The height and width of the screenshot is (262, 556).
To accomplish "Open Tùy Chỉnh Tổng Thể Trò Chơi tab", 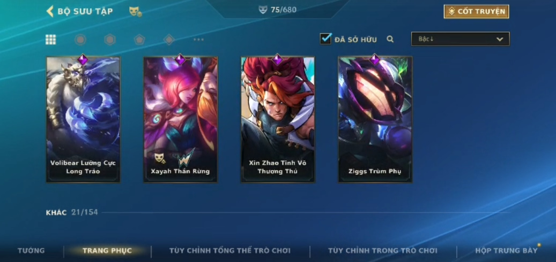I will point(230,251).
